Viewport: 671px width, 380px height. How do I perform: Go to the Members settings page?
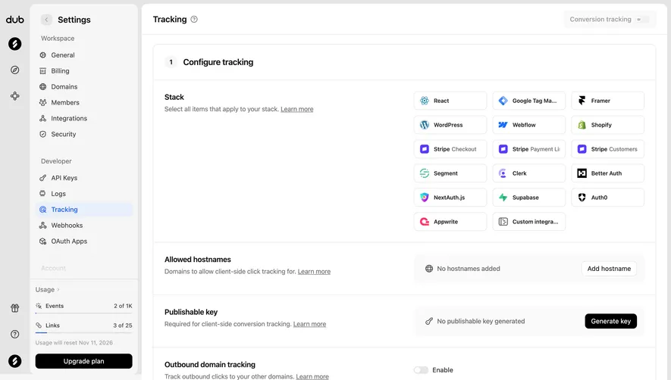coord(84,103)
